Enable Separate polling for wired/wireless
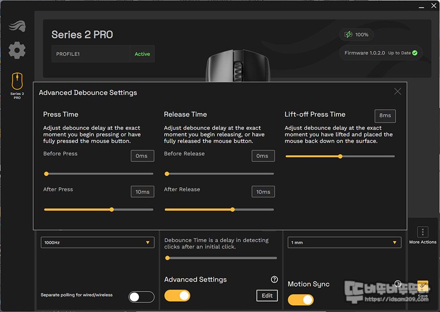 pyautogui.click(x=141, y=297)
